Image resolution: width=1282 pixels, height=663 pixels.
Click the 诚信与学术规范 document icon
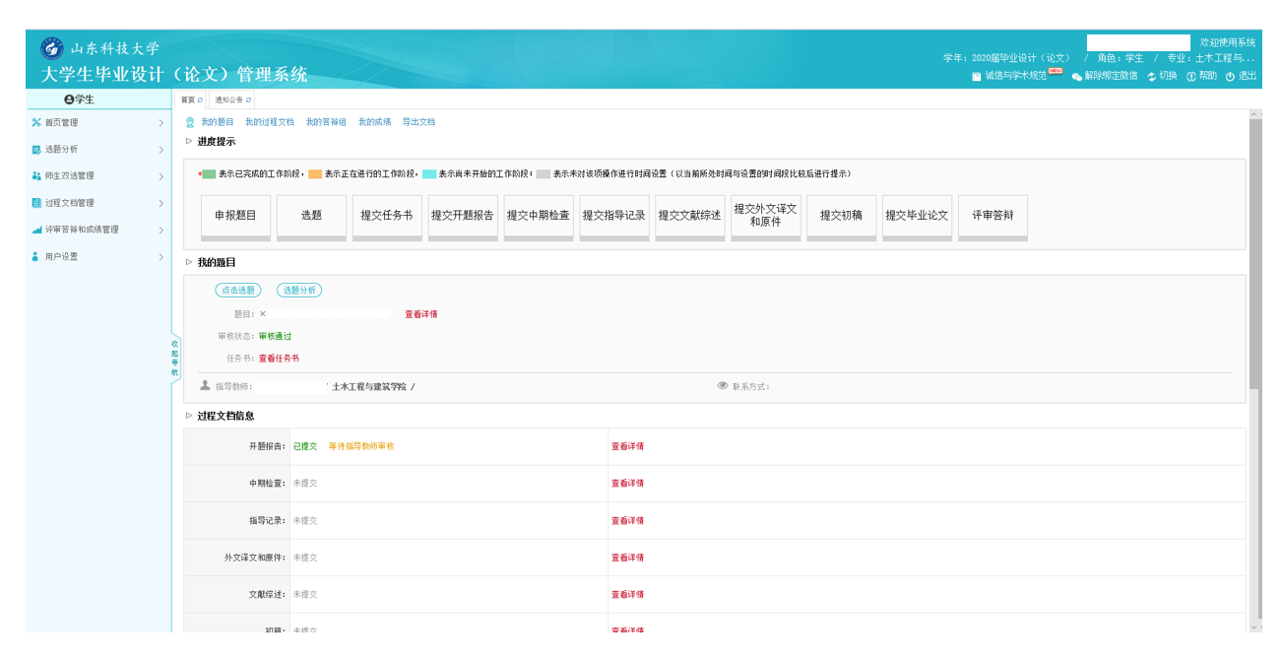tap(976, 77)
